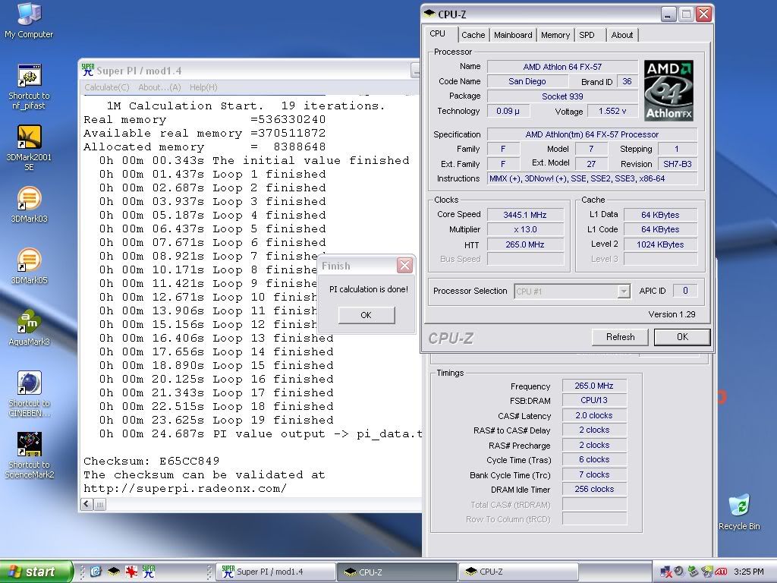The image size is (777, 583).
Task: Click the Loop 19 finished line
Action: [x=216, y=420]
